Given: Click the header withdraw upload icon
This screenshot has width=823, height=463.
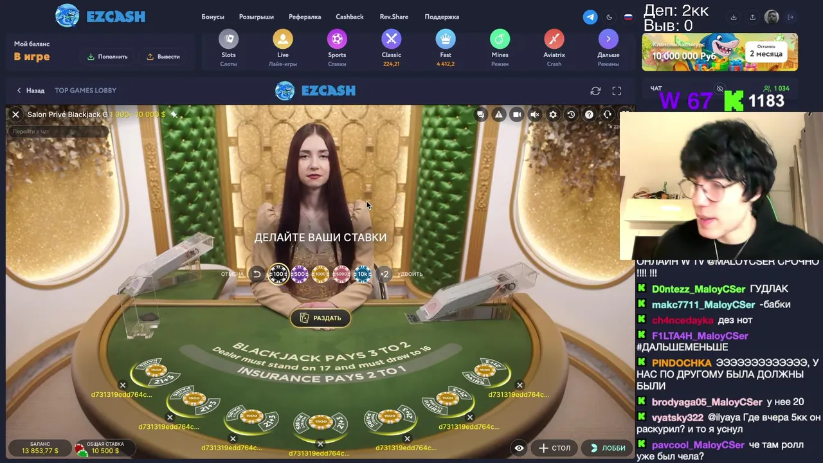Looking at the screenshot, I should (752, 17).
